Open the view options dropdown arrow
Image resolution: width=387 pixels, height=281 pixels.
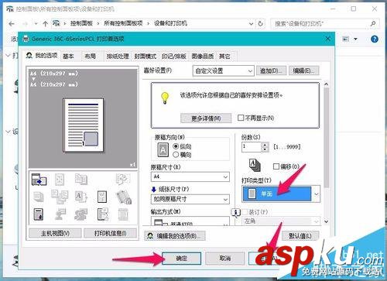pyautogui.click(x=356, y=39)
